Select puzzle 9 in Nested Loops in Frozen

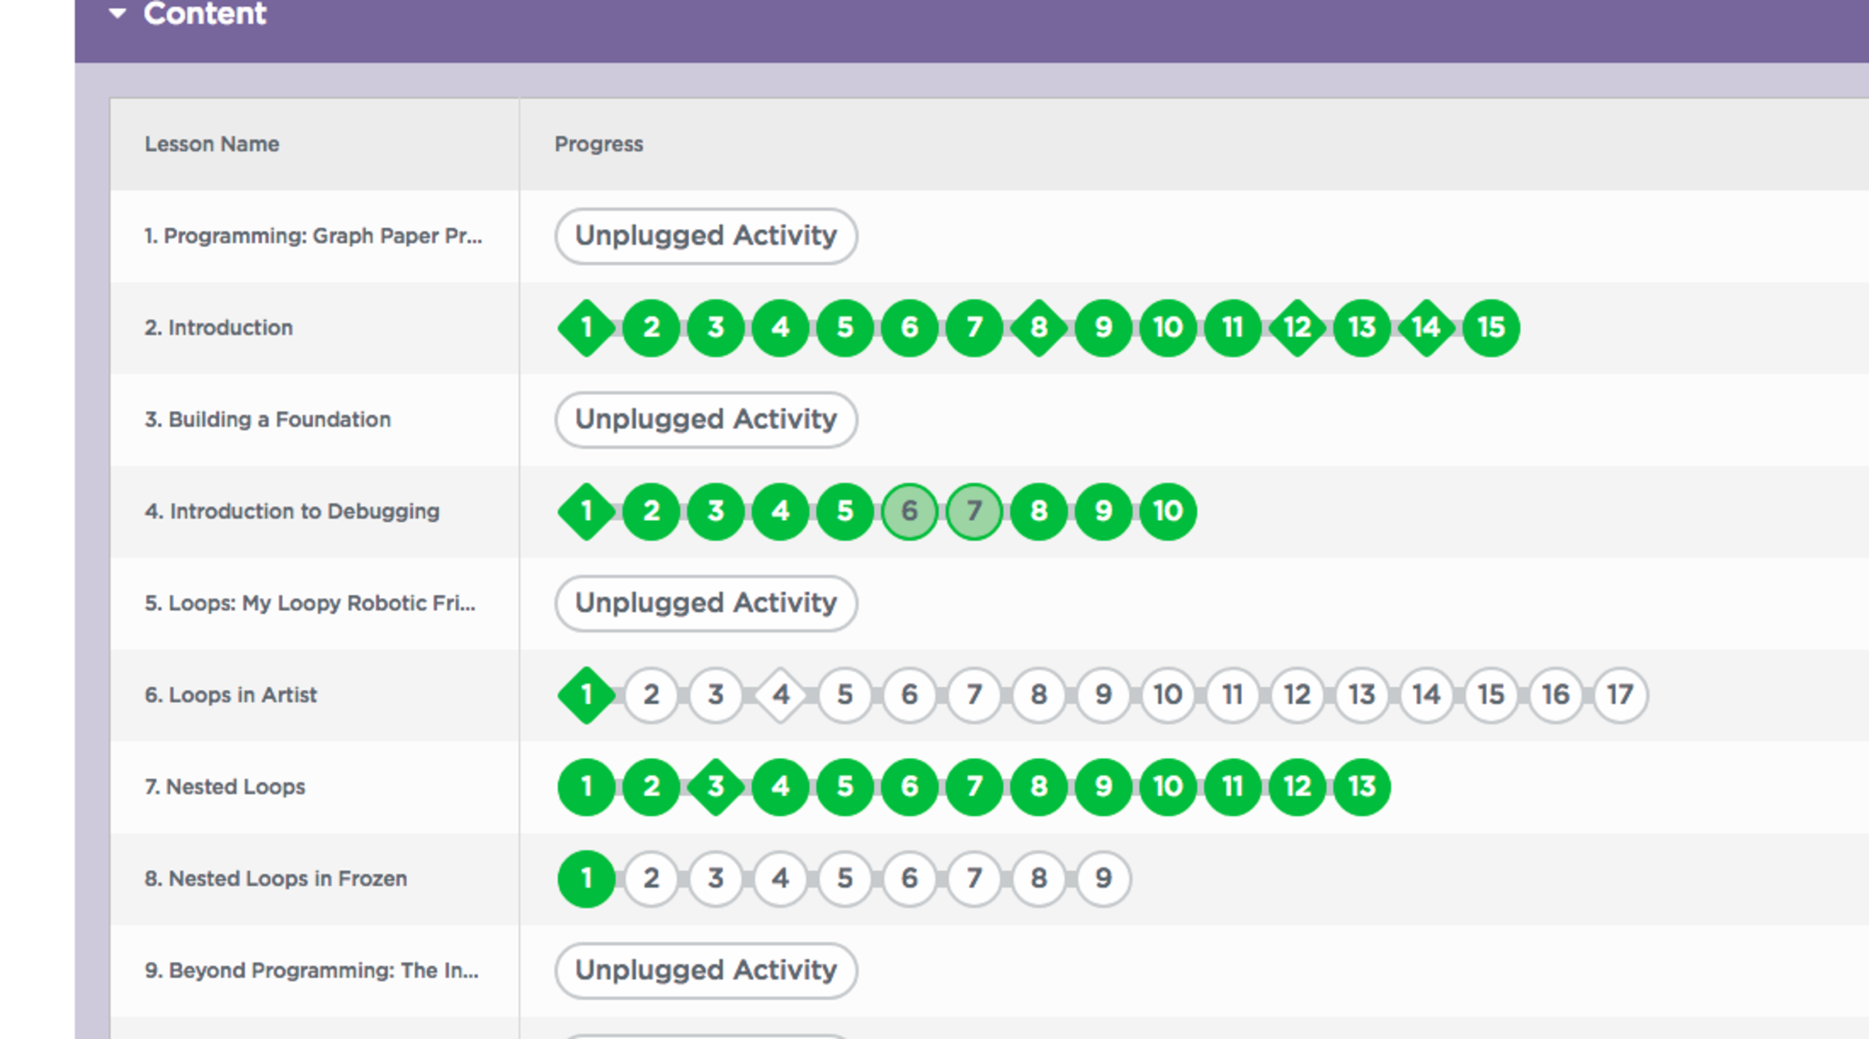[1103, 878]
